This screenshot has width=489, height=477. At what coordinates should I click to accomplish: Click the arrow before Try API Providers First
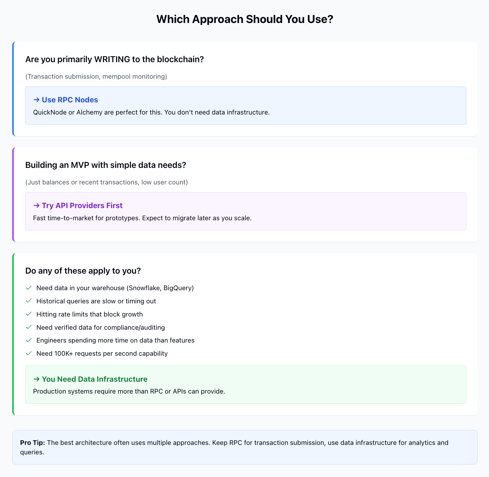36,206
